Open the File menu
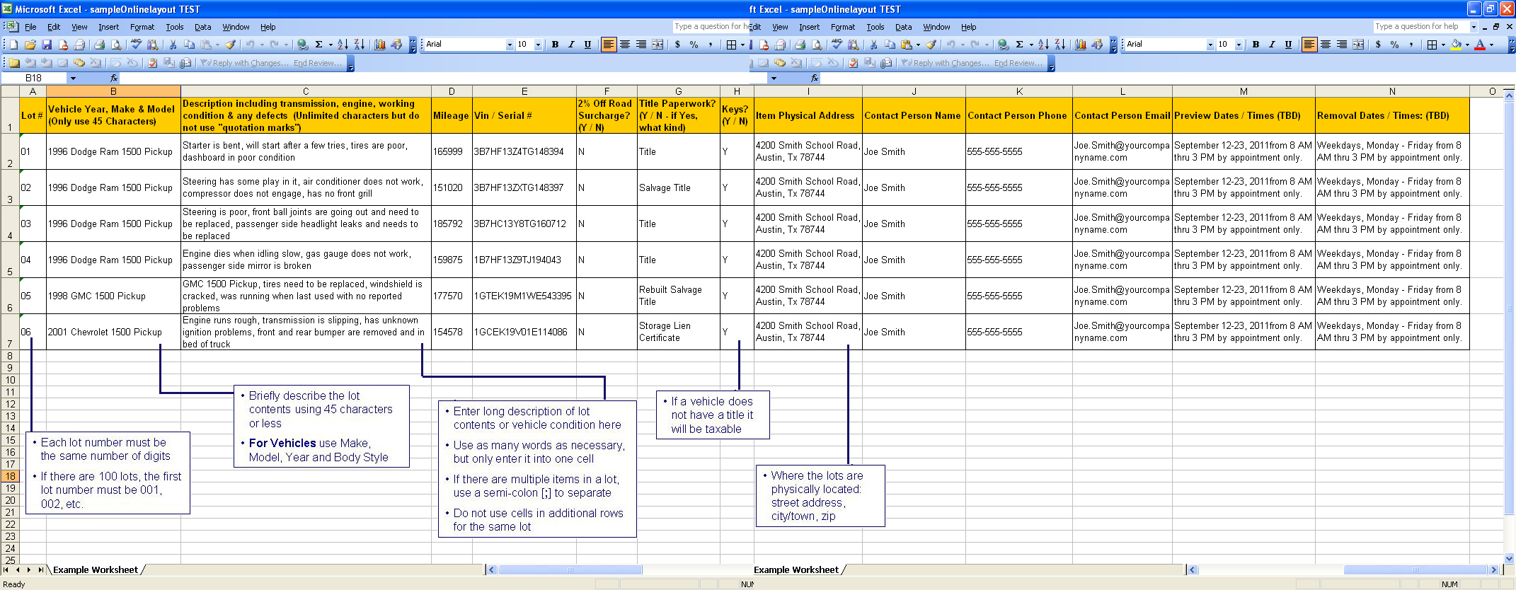Image resolution: width=1516 pixels, height=590 pixels. pos(30,27)
